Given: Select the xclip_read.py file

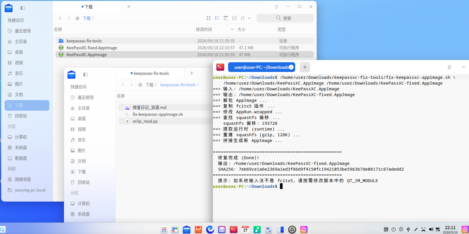Looking at the screenshot, I should pyautogui.click(x=166, y=121).
